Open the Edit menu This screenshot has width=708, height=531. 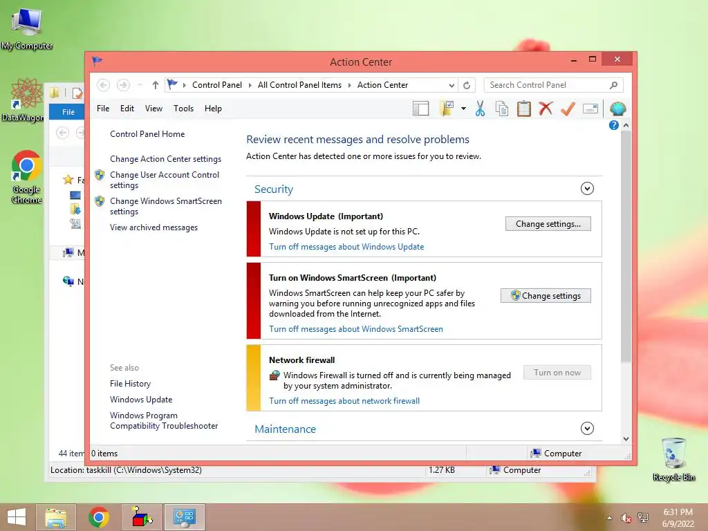(127, 109)
